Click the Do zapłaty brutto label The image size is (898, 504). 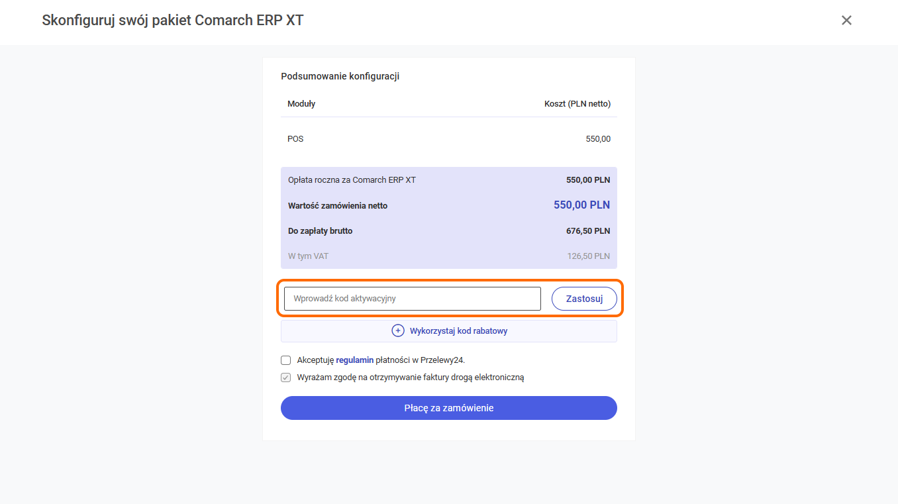[x=320, y=231]
